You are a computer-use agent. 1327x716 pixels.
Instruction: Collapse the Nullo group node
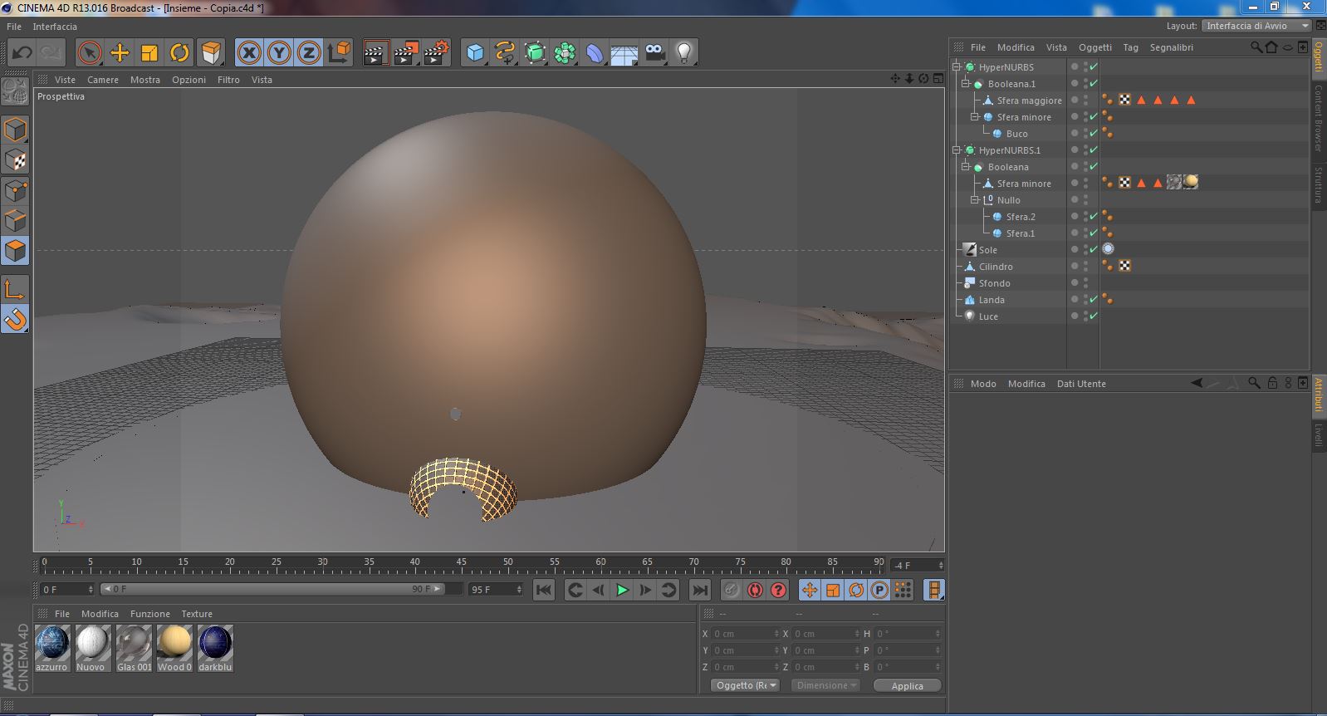pos(975,200)
